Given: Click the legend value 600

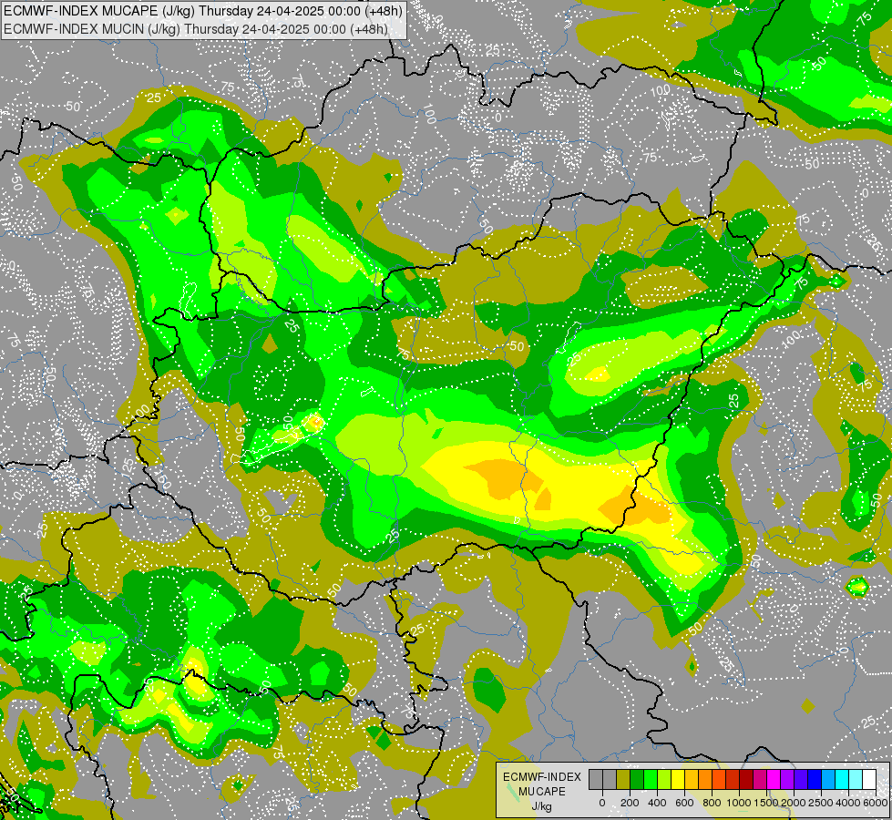Looking at the screenshot, I should pos(684,803).
